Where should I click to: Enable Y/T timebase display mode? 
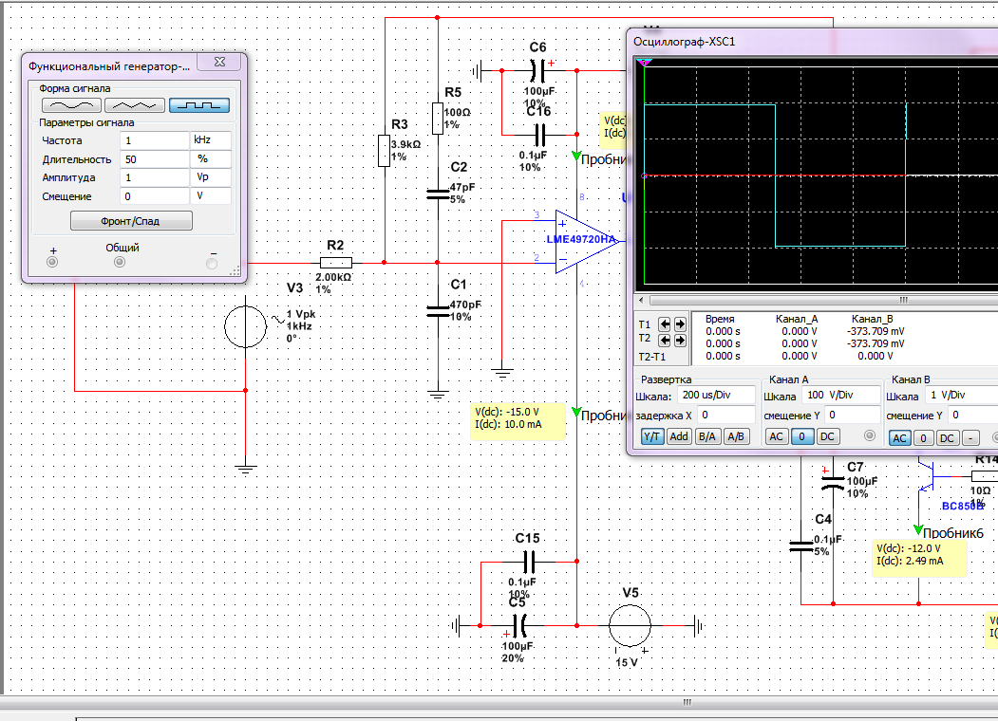point(651,436)
